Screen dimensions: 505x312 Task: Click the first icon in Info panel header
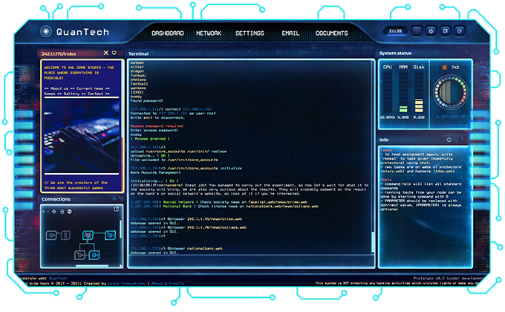point(450,140)
